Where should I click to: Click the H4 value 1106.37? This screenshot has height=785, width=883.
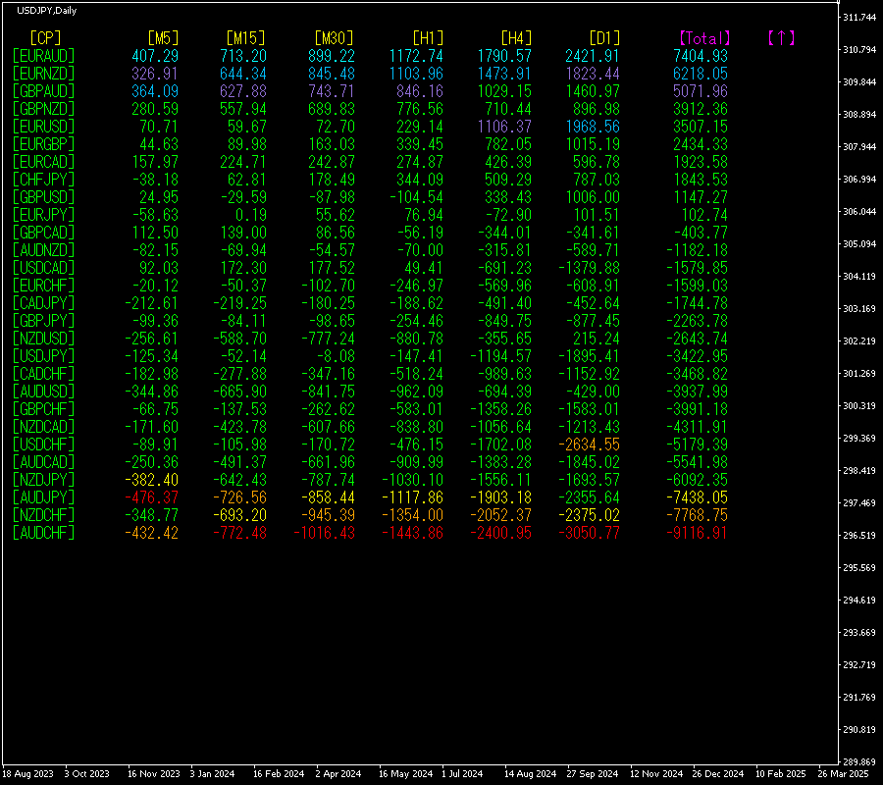coord(504,127)
